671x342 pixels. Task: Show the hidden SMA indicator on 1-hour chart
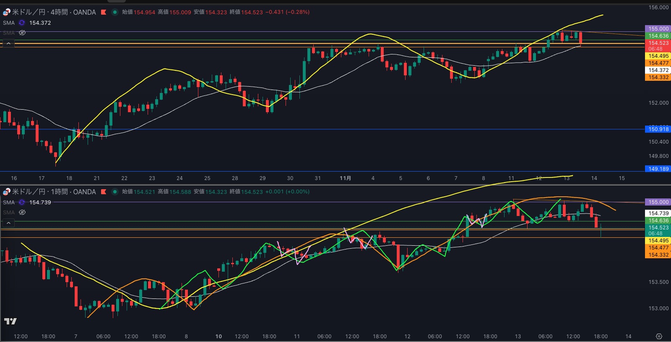[22, 212]
